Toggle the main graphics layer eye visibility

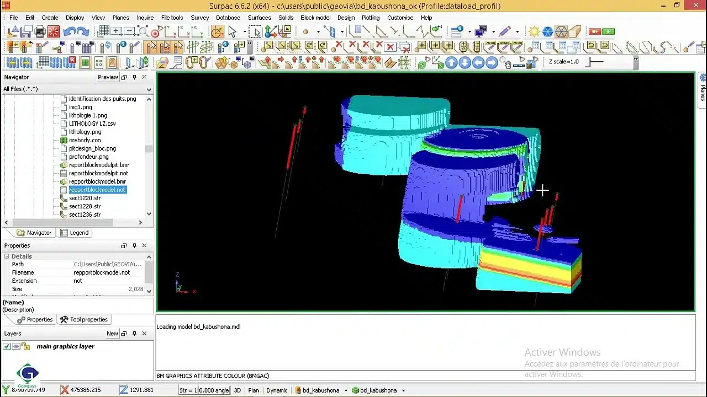click(x=16, y=346)
